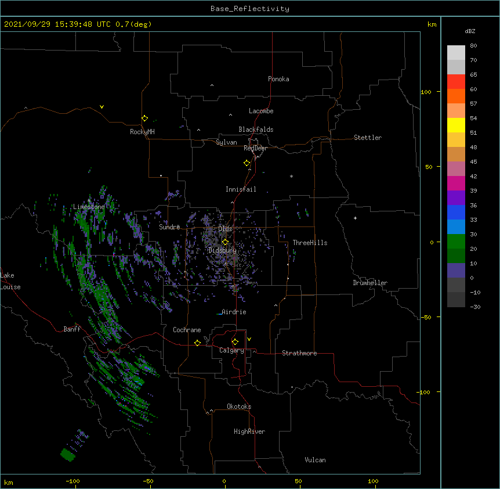Click the Calgary city label
Viewport: 500px width, 489px height.
(231, 350)
